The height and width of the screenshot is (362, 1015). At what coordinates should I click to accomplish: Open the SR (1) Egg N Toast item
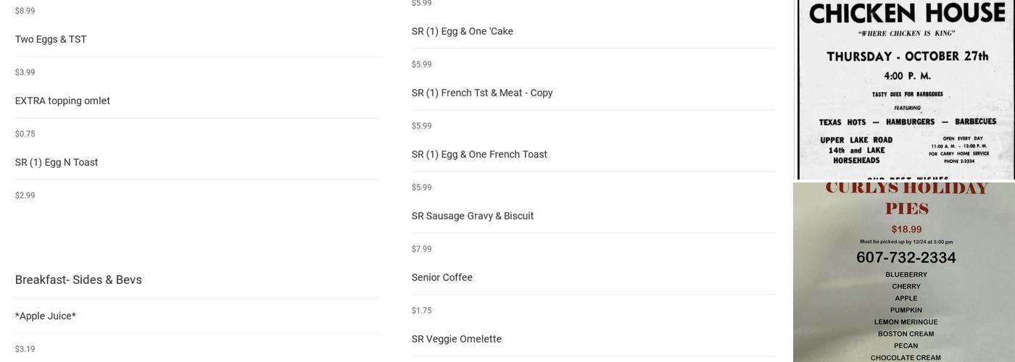[57, 162]
